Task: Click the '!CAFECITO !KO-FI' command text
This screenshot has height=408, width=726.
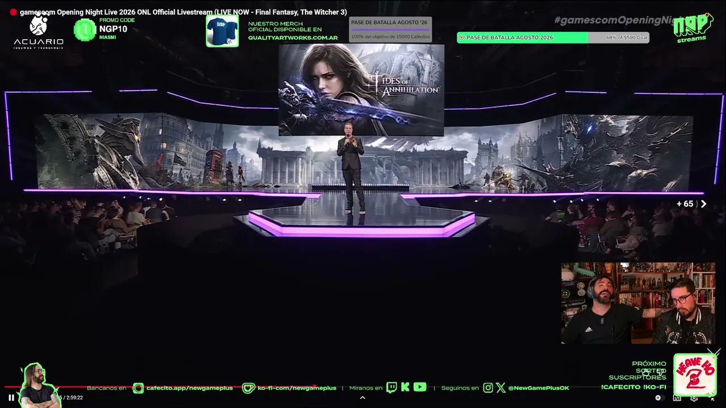Action: [x=634, y=388]
